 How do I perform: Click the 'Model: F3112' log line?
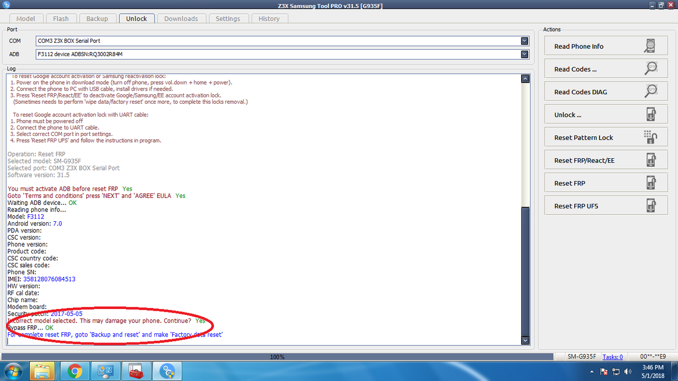pyautogui.click(x=26, y=216)
